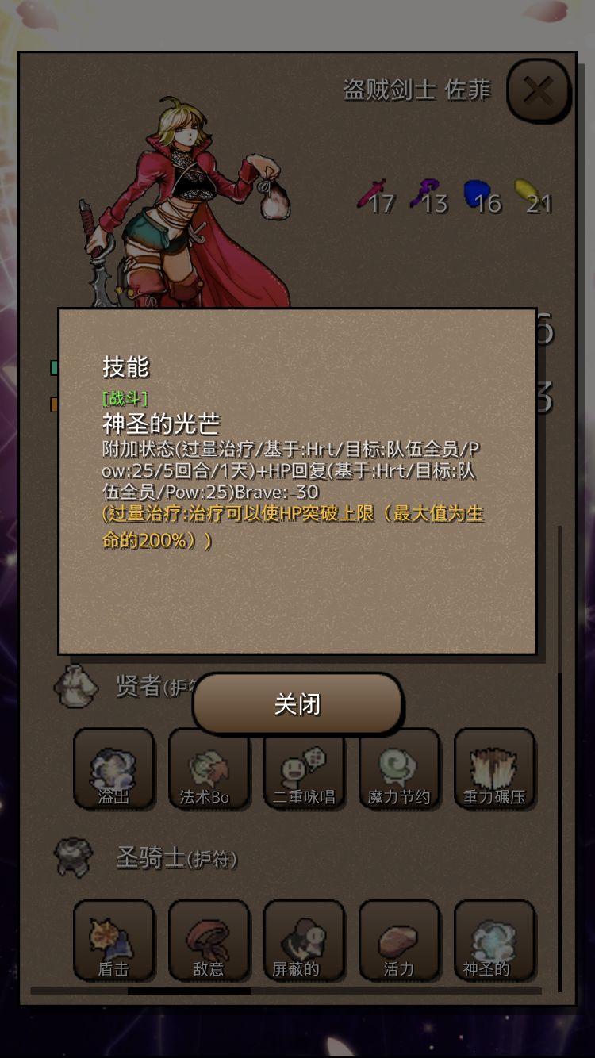Tap the 盾击 skill icon
The width and height of the screenshot is (595, 1058).
114,941
